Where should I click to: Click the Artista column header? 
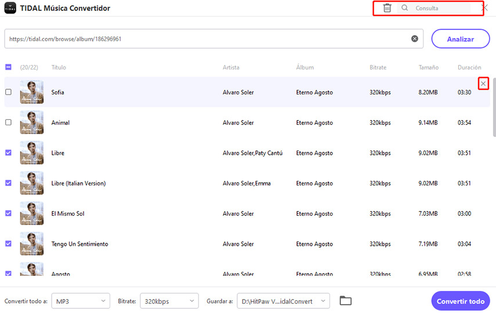point(231,67)
